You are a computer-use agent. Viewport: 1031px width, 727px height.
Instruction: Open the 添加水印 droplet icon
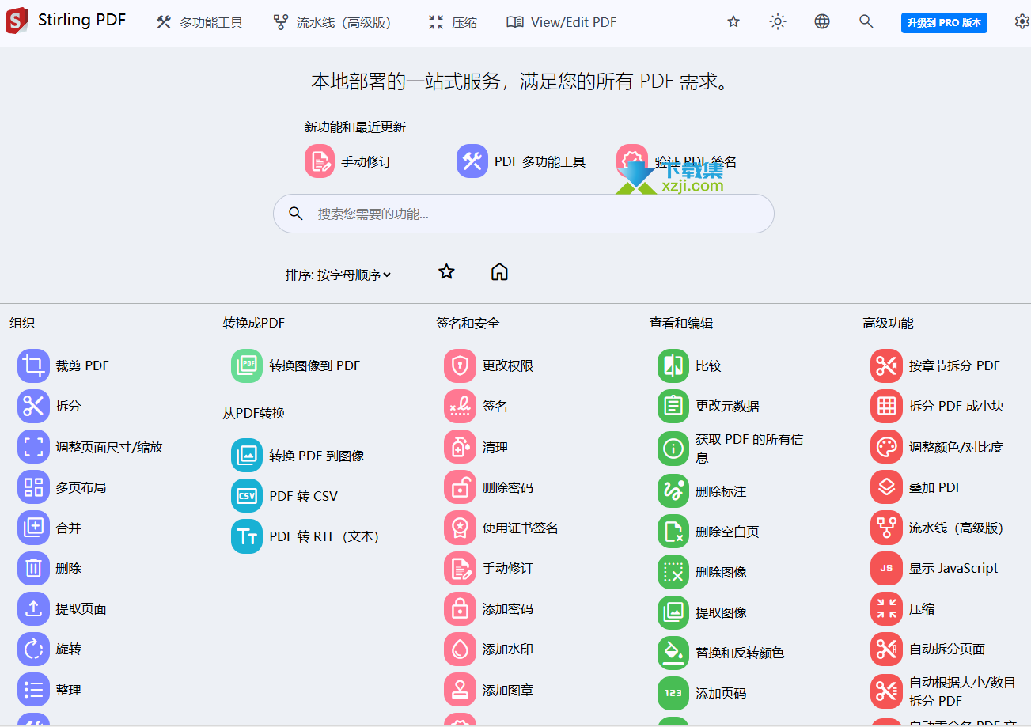click(460, 649)
